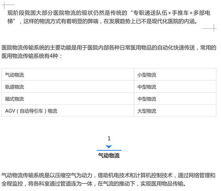
Task: Select the "小型物流" table cell
Action: point(175,75)
